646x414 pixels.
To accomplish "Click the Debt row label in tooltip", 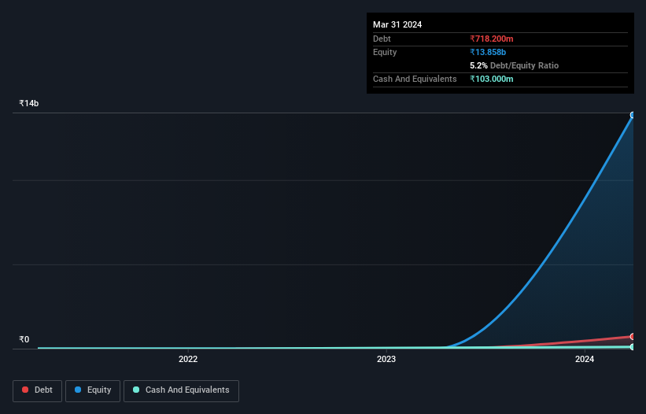I will click(x=382, y=39).
